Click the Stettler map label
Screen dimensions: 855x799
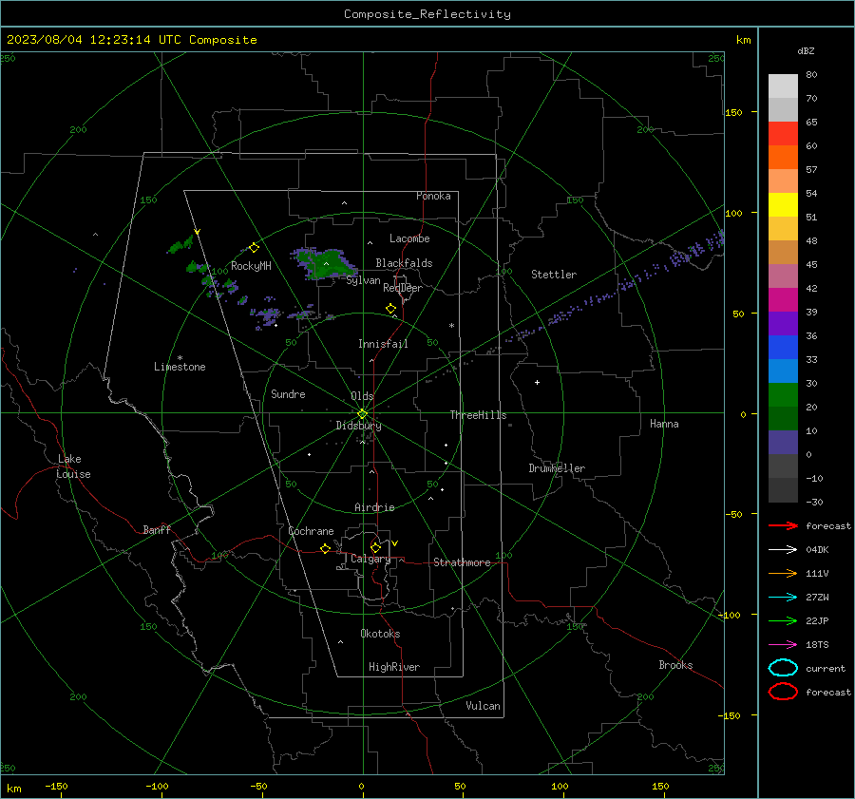(554, 275)
